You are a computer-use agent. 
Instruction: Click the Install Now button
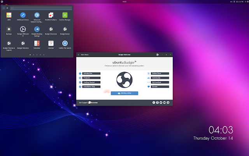point(124,93)
